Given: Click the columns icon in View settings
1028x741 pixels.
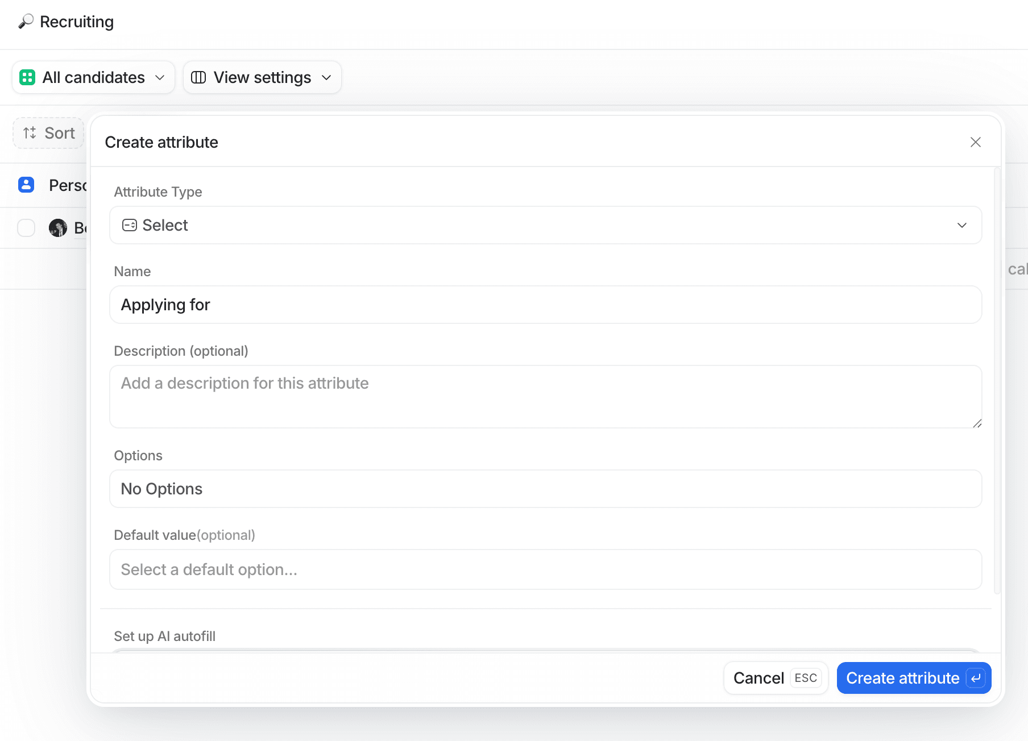Looking at the screenshot, I should click(198, 77).
